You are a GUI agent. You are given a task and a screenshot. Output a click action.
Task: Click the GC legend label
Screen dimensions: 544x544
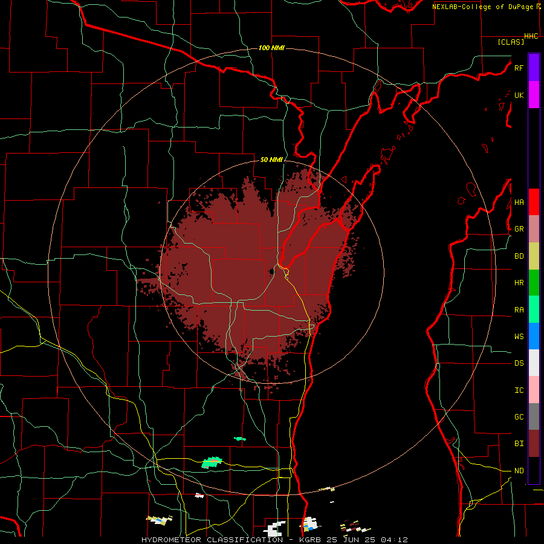519,417
